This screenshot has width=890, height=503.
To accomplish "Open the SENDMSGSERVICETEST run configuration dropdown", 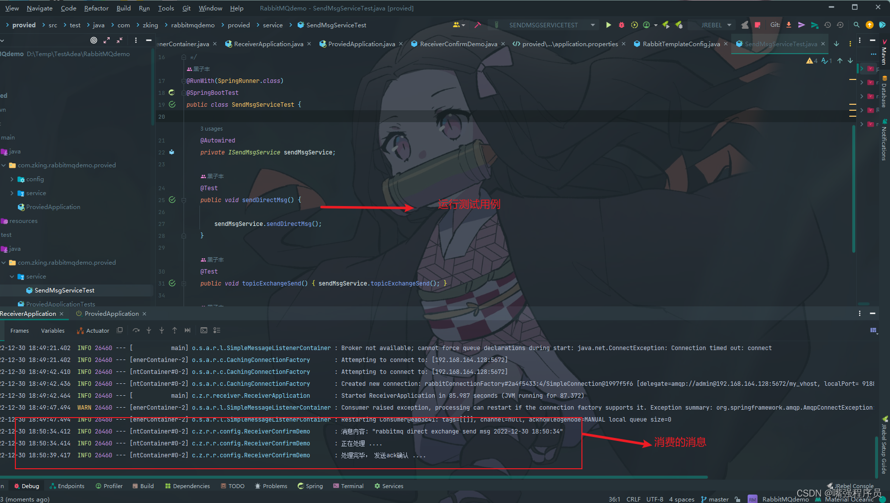I will (x=592, y=25).
